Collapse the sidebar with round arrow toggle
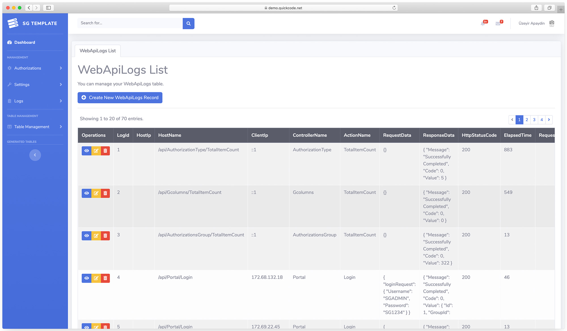567x331 pixels. pos(35,155)
